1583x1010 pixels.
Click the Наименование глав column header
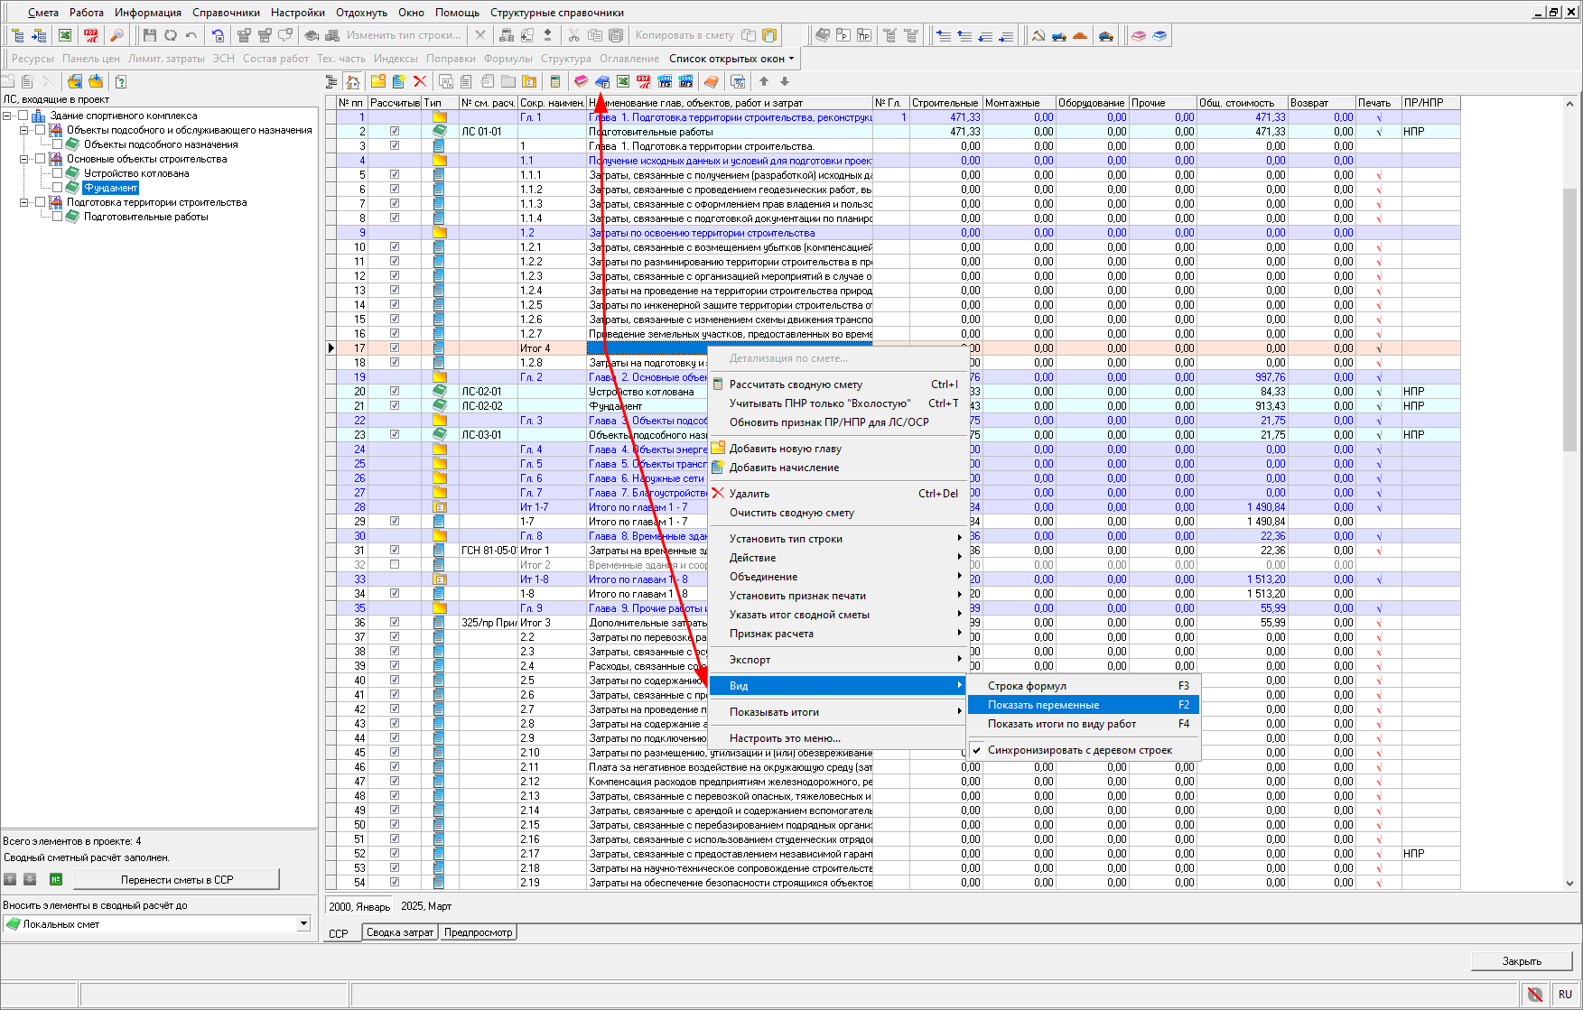click(x=730, y=103)
